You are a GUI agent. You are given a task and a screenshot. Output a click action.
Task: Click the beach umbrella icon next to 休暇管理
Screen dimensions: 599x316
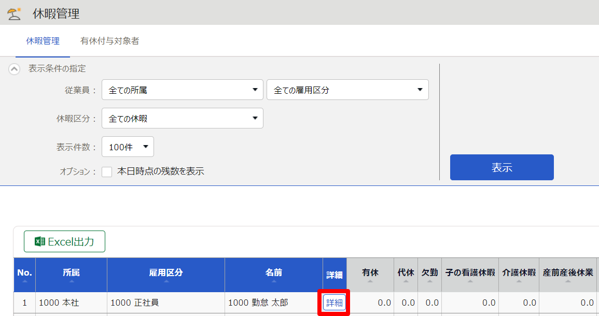(x=14, y=14)
